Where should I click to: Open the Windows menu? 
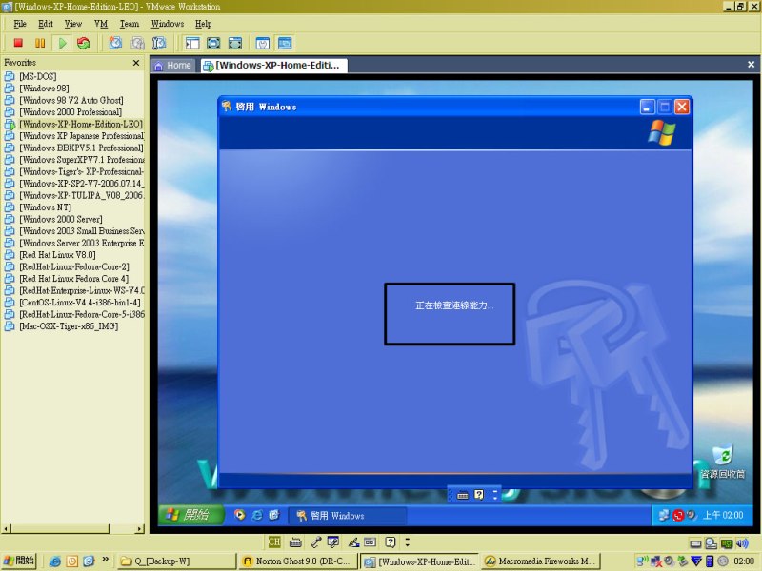point(168,24)
